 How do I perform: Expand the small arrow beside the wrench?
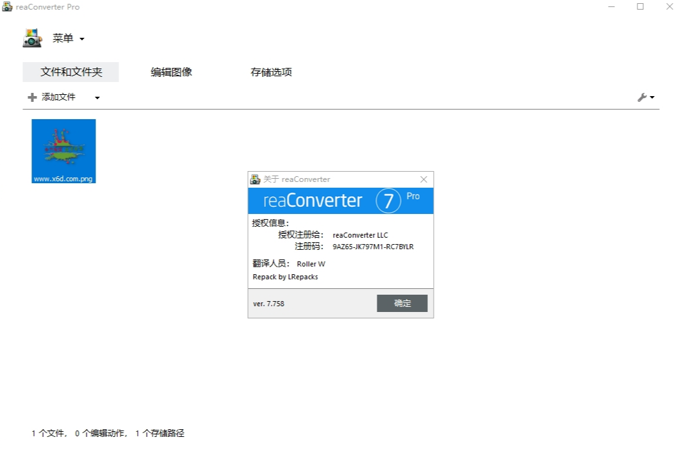click(652, 98)
